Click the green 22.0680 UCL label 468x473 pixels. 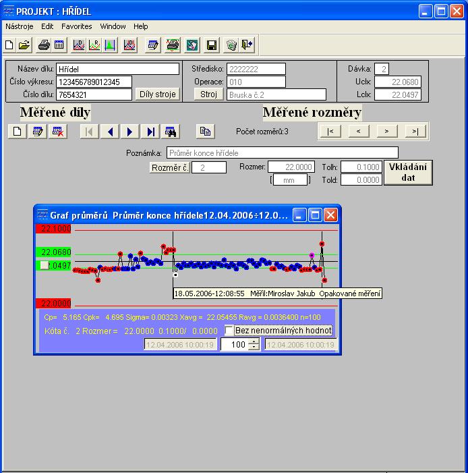54,252
